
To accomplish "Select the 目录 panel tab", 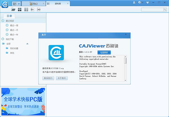I will point(9,16).
